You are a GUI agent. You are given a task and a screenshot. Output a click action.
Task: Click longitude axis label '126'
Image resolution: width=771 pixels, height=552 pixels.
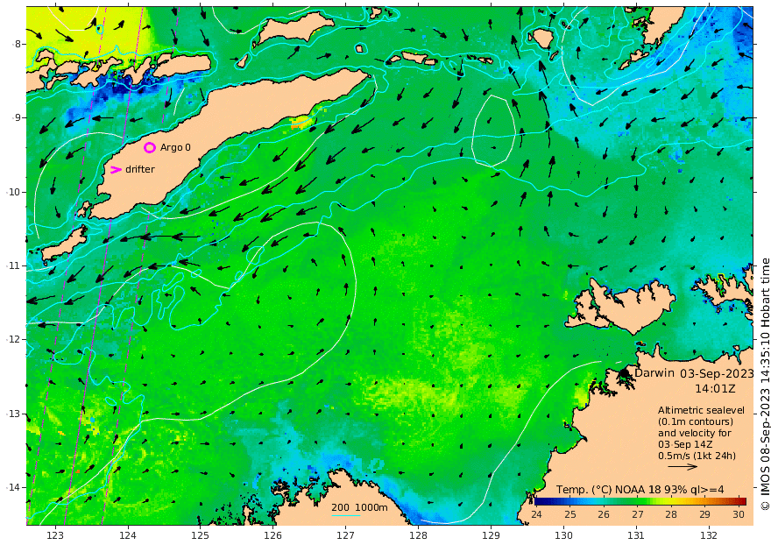[272, 535]
